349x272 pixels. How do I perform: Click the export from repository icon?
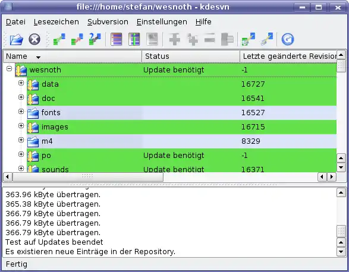(266, 39)
